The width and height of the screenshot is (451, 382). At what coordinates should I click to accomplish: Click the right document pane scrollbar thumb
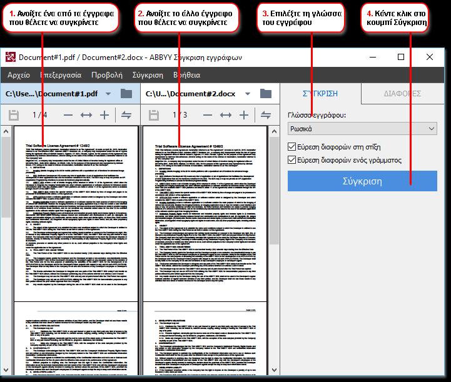click(274, 191)
